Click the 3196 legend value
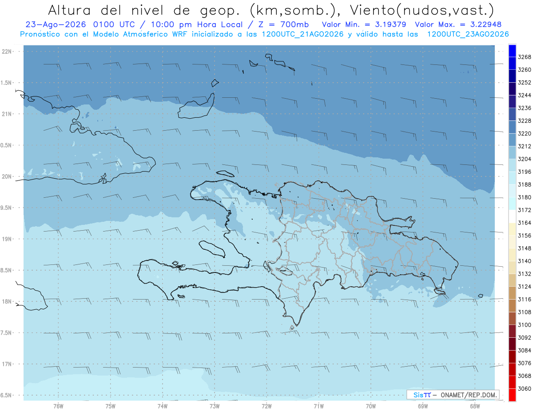Image resolution: width=533 pixels, height=412 pixels. pos(524,172)
